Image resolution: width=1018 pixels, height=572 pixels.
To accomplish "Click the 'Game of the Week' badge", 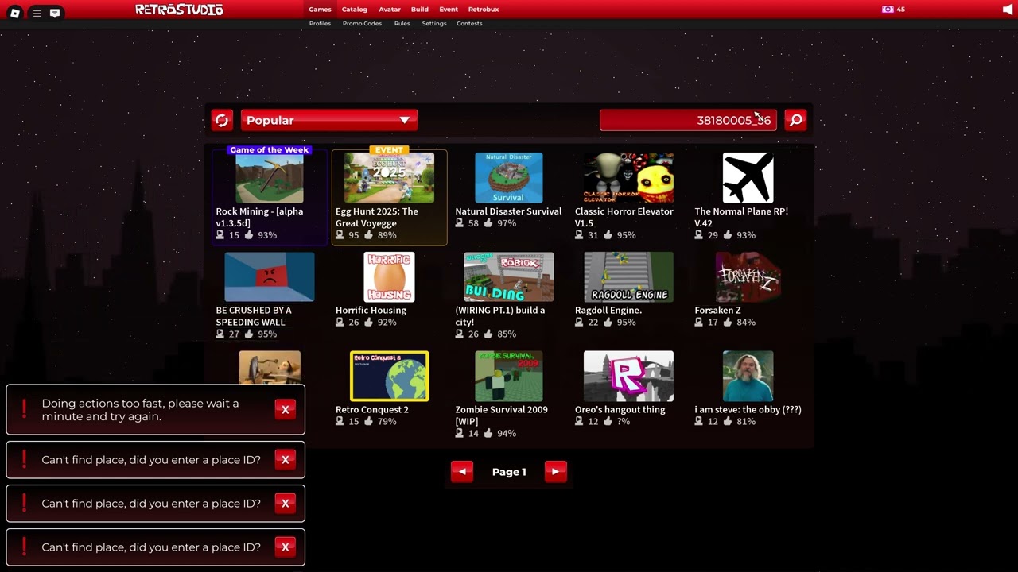I will [x=269, y=149].
